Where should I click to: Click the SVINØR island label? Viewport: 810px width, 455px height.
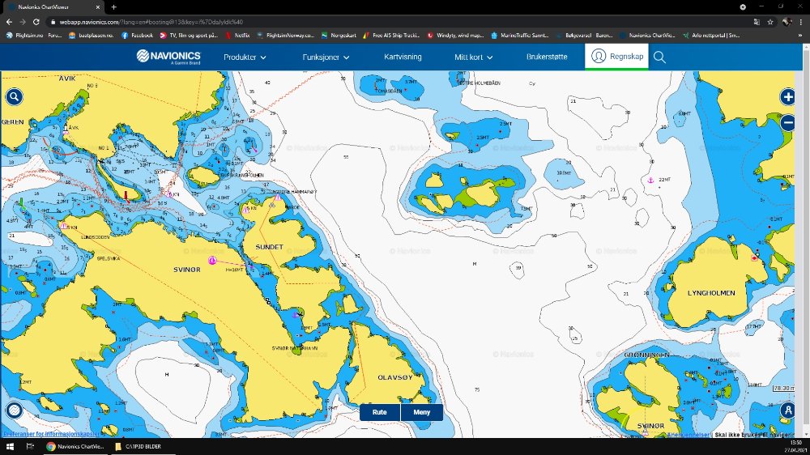click(187, 270)
